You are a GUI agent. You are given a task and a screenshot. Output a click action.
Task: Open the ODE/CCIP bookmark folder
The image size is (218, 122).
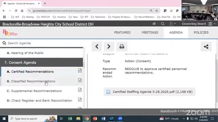tap(43, 17)
